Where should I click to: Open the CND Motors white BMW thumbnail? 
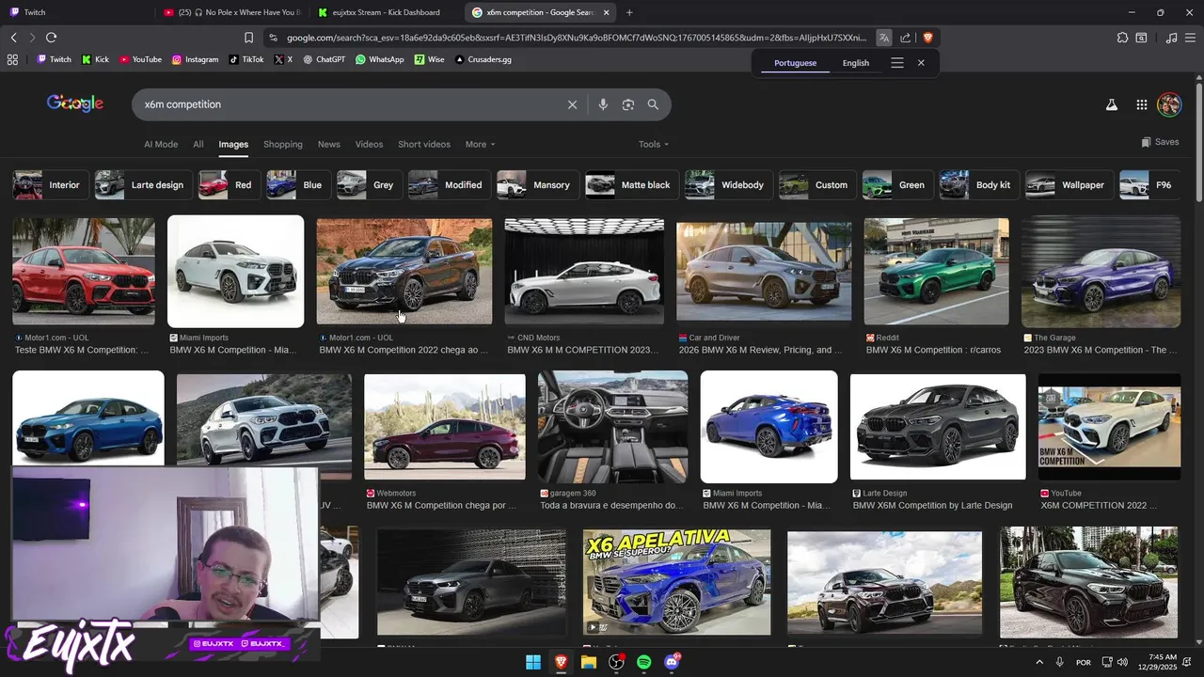[584, 272]
